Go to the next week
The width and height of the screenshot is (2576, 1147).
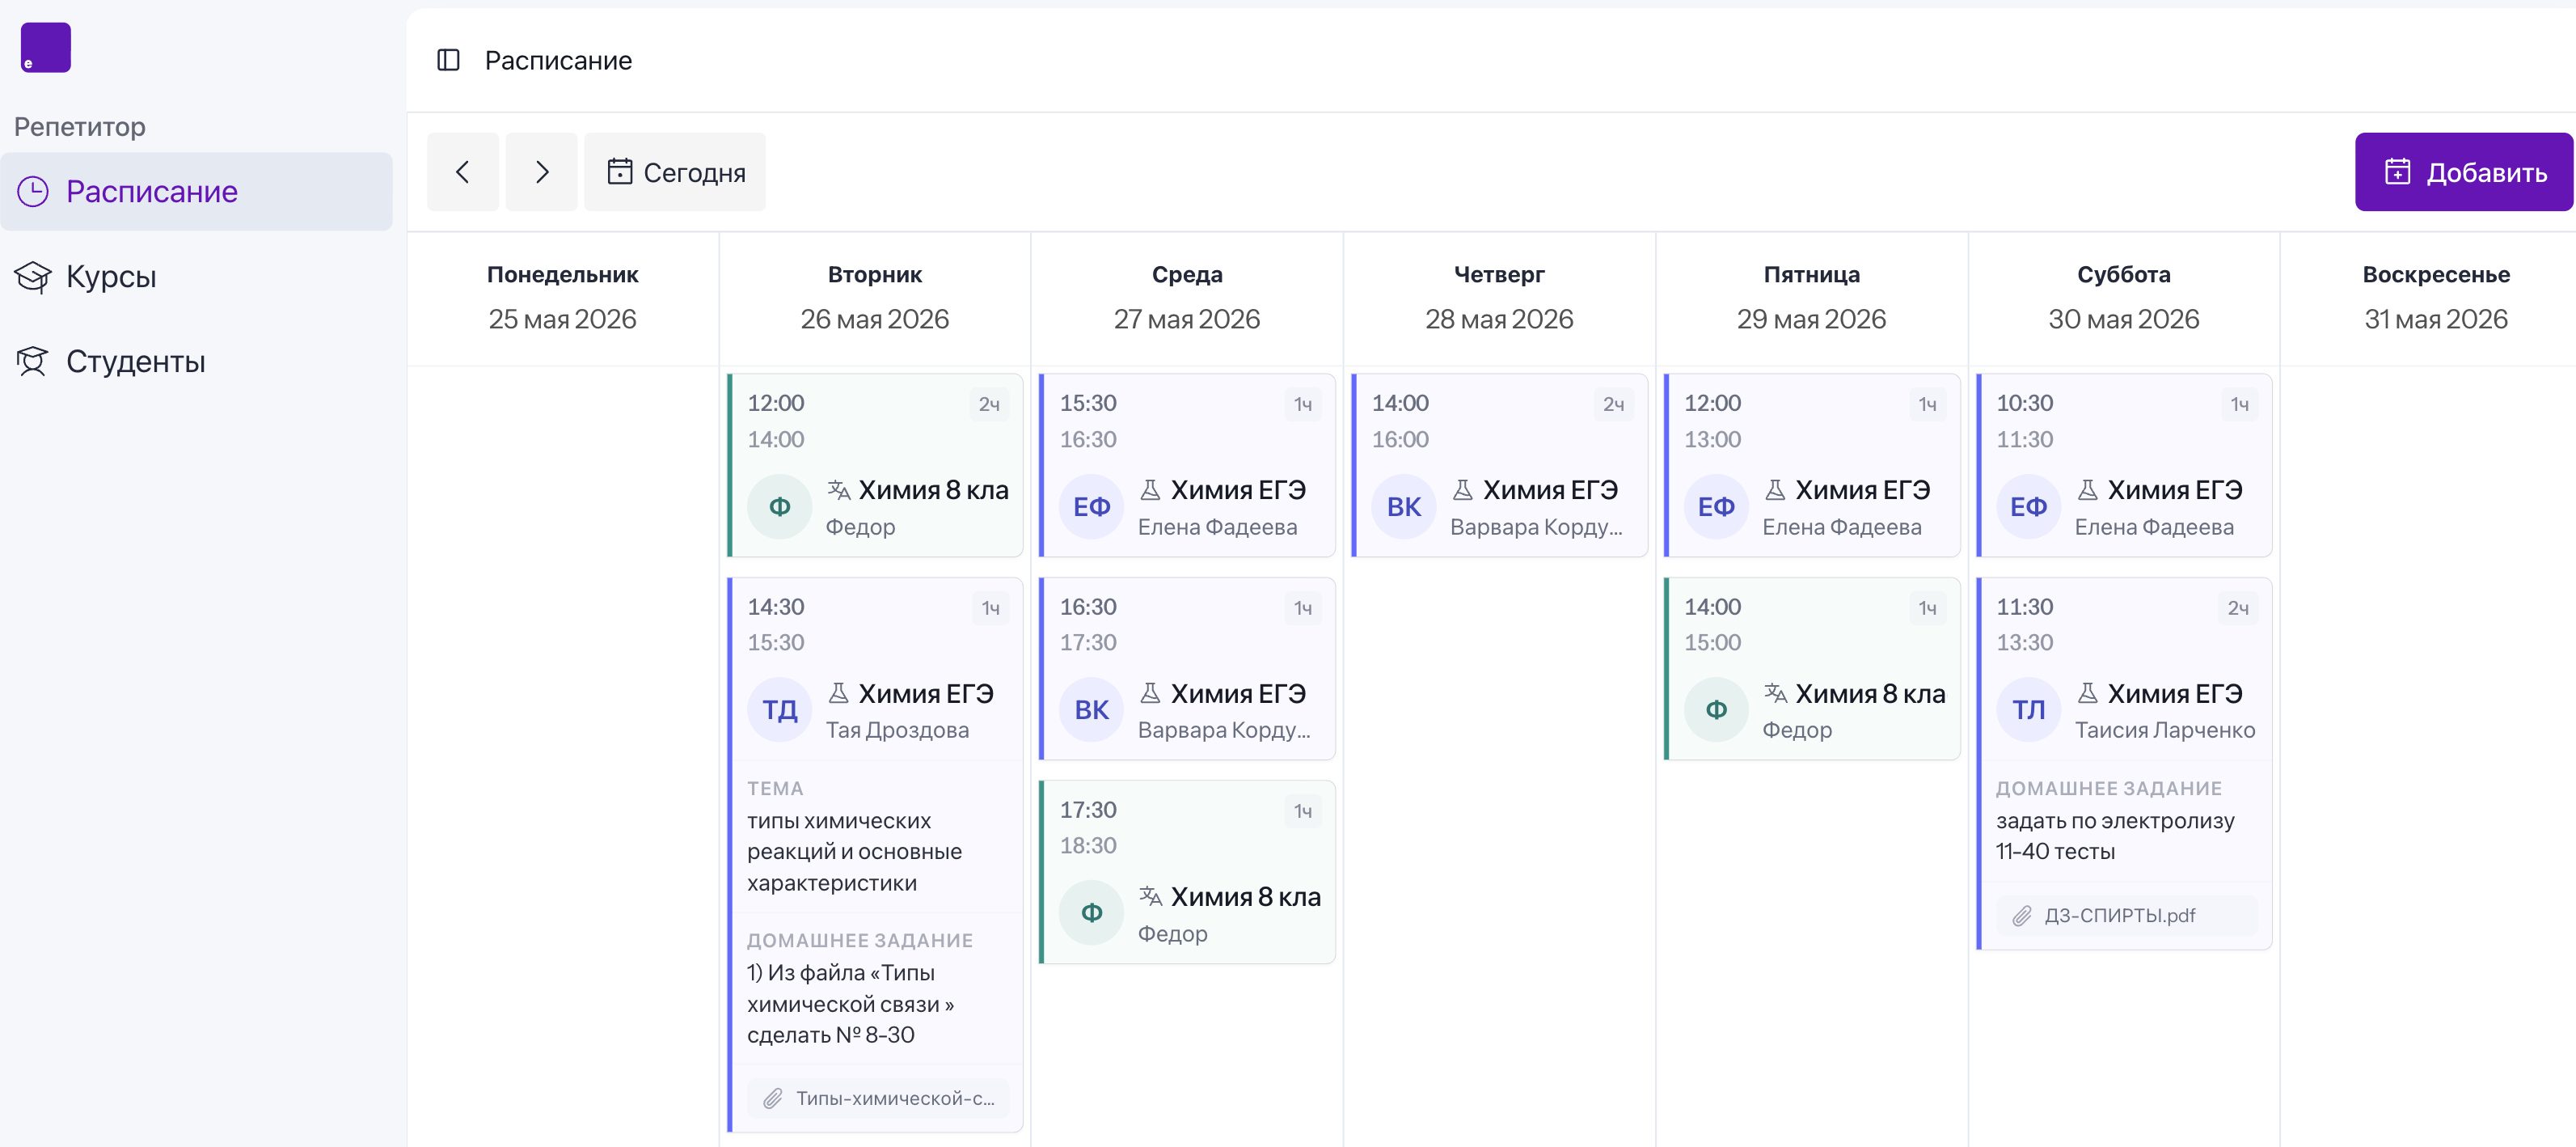click(541, 172)
